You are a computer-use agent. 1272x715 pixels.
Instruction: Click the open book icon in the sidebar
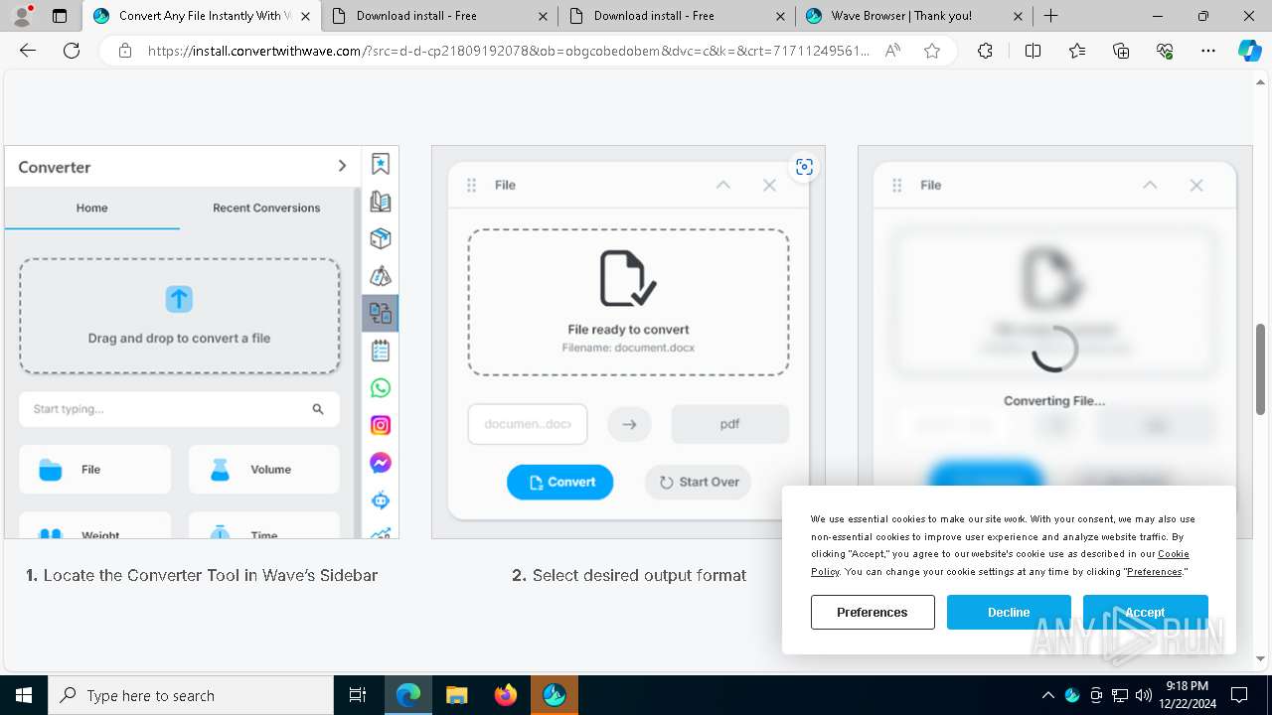click(x=381, y=202)
